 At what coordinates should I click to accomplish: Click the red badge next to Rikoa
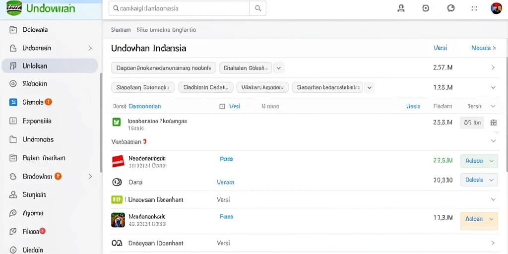click(43, 231)
